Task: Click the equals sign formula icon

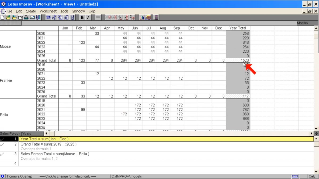Action: pyautogui.click(x=98, y=18)
